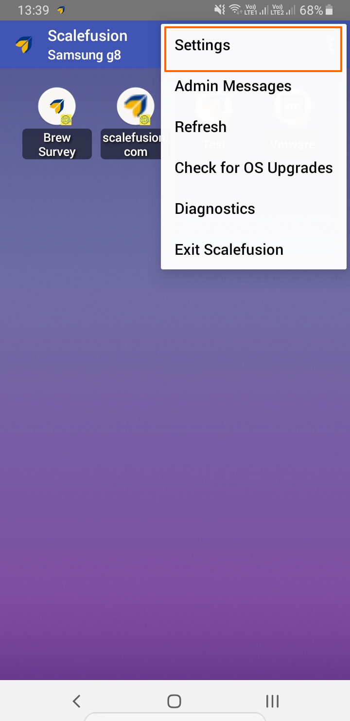Tap the battery indicator icon

click(330, 10)
